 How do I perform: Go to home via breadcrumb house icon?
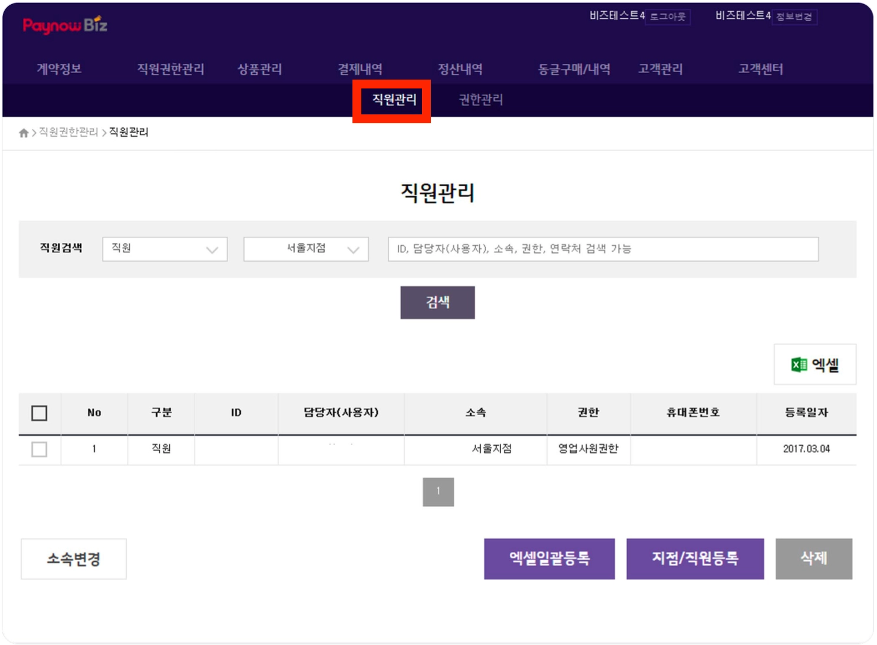coord(24,133)
